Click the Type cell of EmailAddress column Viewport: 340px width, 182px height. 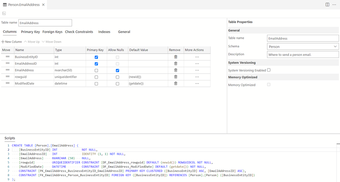click(69, 70)
